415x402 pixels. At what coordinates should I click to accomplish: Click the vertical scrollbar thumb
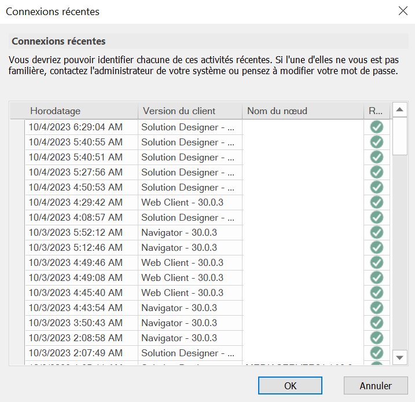point(399,136)
